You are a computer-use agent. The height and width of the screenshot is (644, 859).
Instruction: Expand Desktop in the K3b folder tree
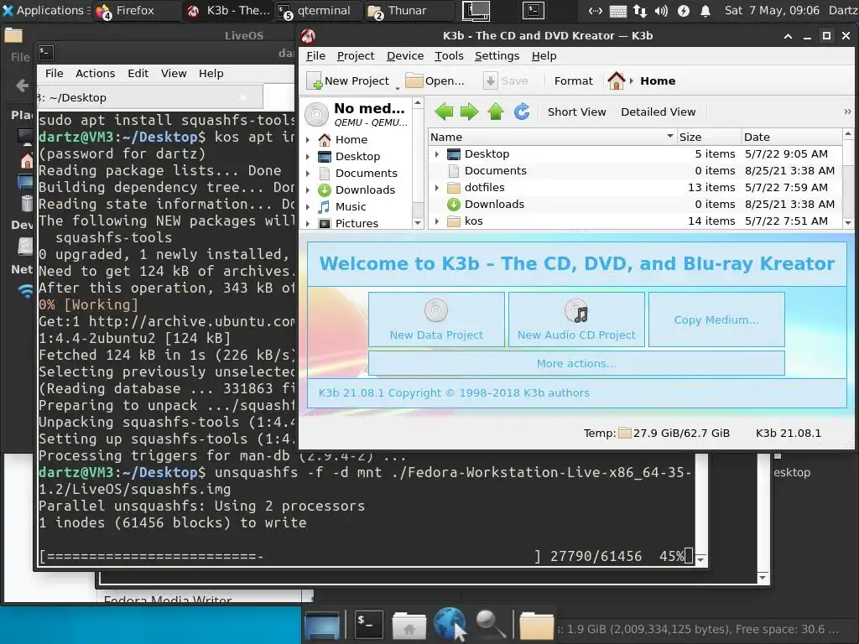click(308, 157)
